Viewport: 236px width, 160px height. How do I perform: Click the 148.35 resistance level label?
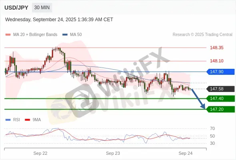(x=217, y=48)
